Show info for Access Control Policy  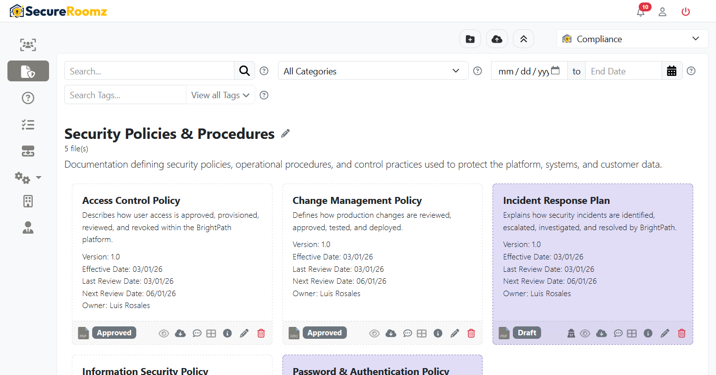(x=227, y=333)
